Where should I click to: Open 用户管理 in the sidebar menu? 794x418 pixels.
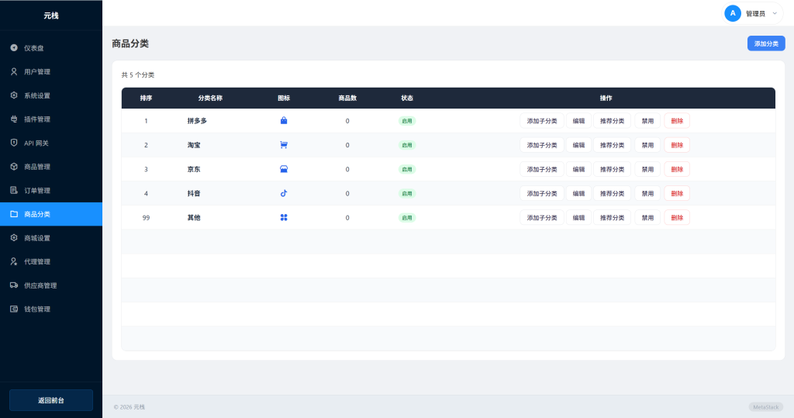37,72
